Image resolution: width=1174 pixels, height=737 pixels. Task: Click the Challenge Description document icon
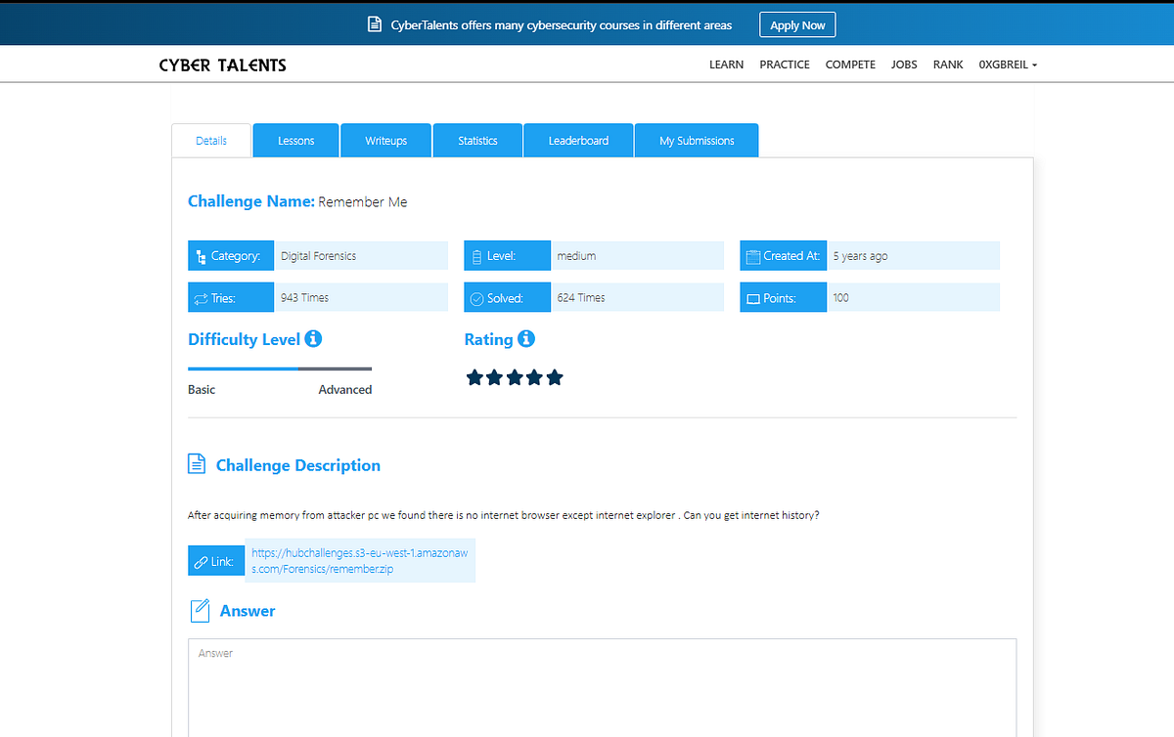point(197,464)
